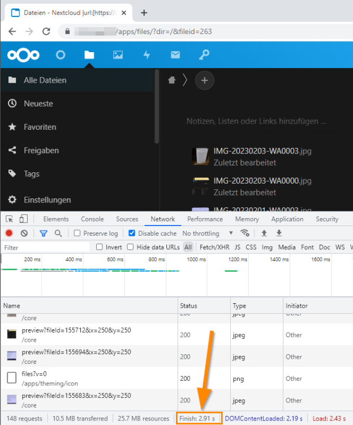
Task: Click the DevTools clear network log icon
Action: (x=24, y=233)
